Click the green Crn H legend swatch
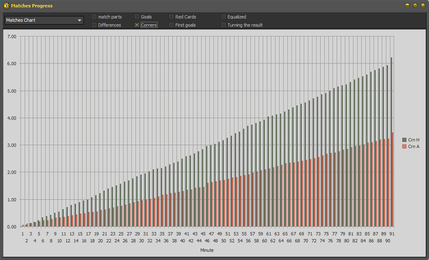Screen dimensions: 429x260 [404, 140]
